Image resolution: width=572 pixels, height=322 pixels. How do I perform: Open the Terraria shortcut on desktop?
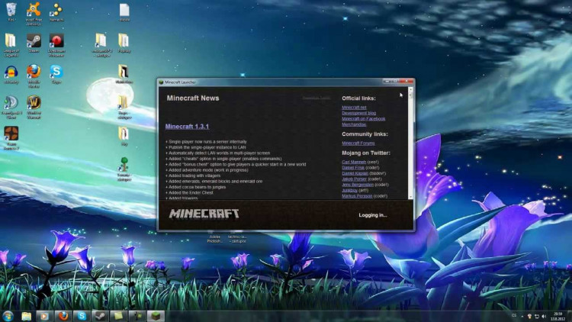coord(124,169)
